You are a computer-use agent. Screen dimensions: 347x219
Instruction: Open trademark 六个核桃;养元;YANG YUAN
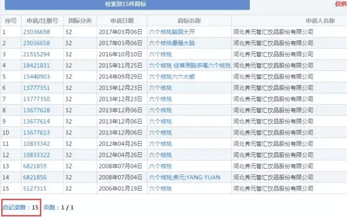(x=184, y=177)
